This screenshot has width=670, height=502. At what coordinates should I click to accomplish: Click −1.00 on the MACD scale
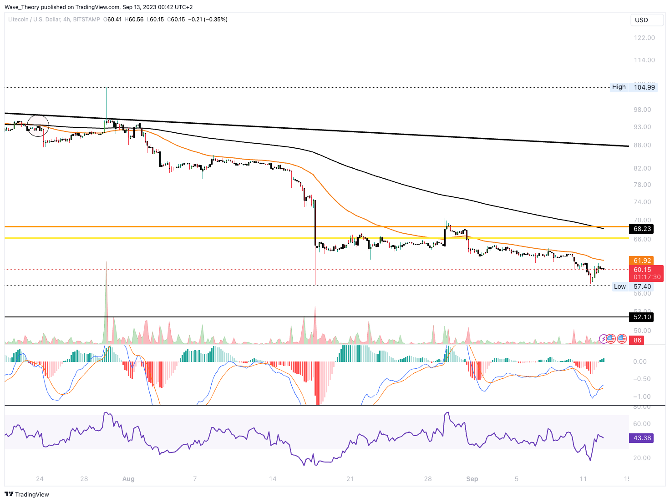(641, 397)
